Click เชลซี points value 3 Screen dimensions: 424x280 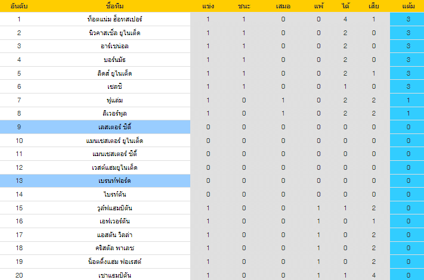(x=408, y=86)
